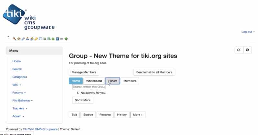Open the green puzzle piece plugin icon

coord(53,39)
